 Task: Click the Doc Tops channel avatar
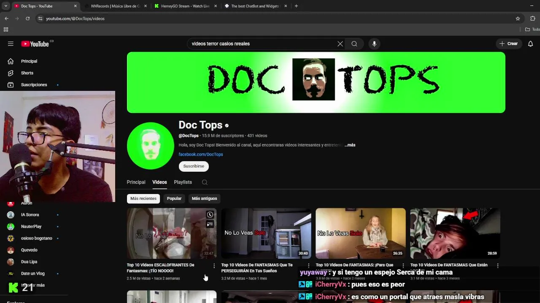[x=150, y=146]
